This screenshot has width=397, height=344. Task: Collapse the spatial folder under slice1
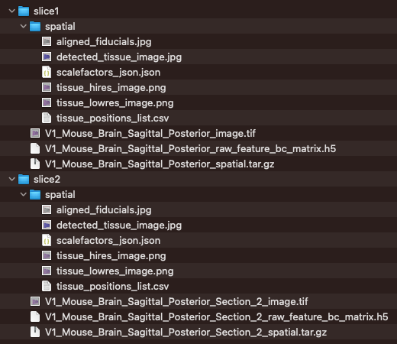(24, 26)
